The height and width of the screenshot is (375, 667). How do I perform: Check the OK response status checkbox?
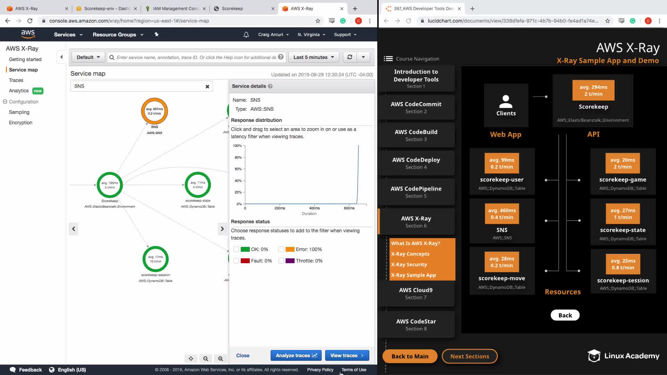point(236,249)
